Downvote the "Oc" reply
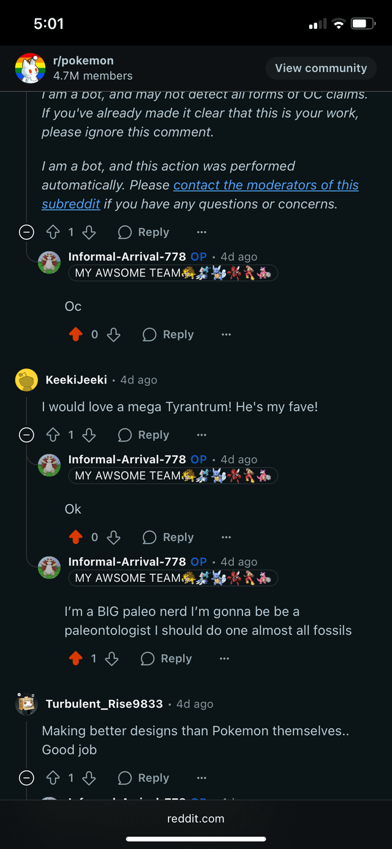Viewport: 392px width, 849px height. tap(113, 335)
